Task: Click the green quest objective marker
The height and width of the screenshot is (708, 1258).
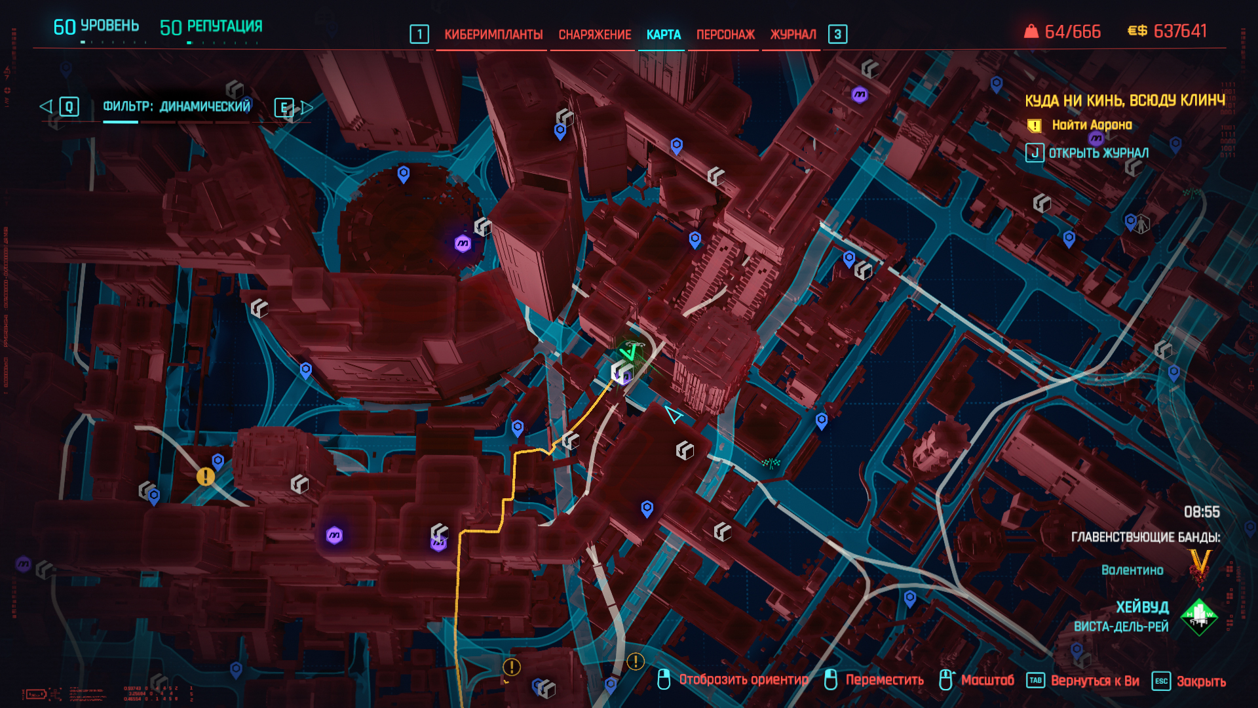Action: (630, 352)
